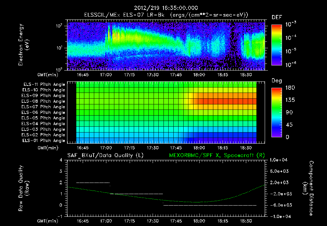The height and width of the screenshot is (226, 327).
Task: Click the data quality level 0 line segment
Action: [x=209, y=205]
